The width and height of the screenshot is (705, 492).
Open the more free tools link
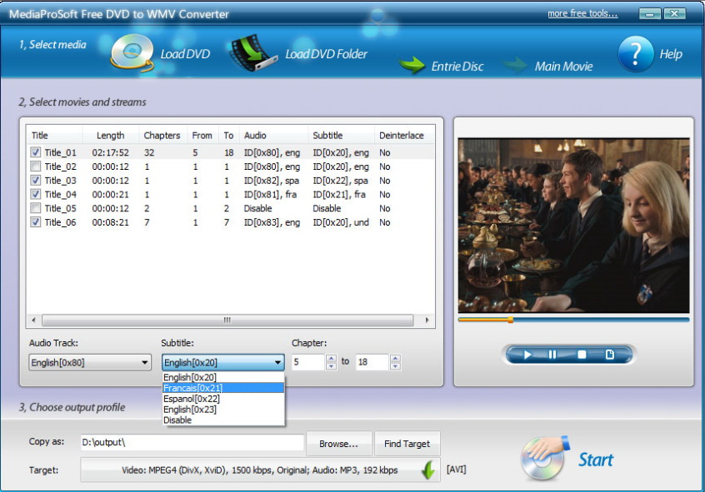click(x=582, y=13)
